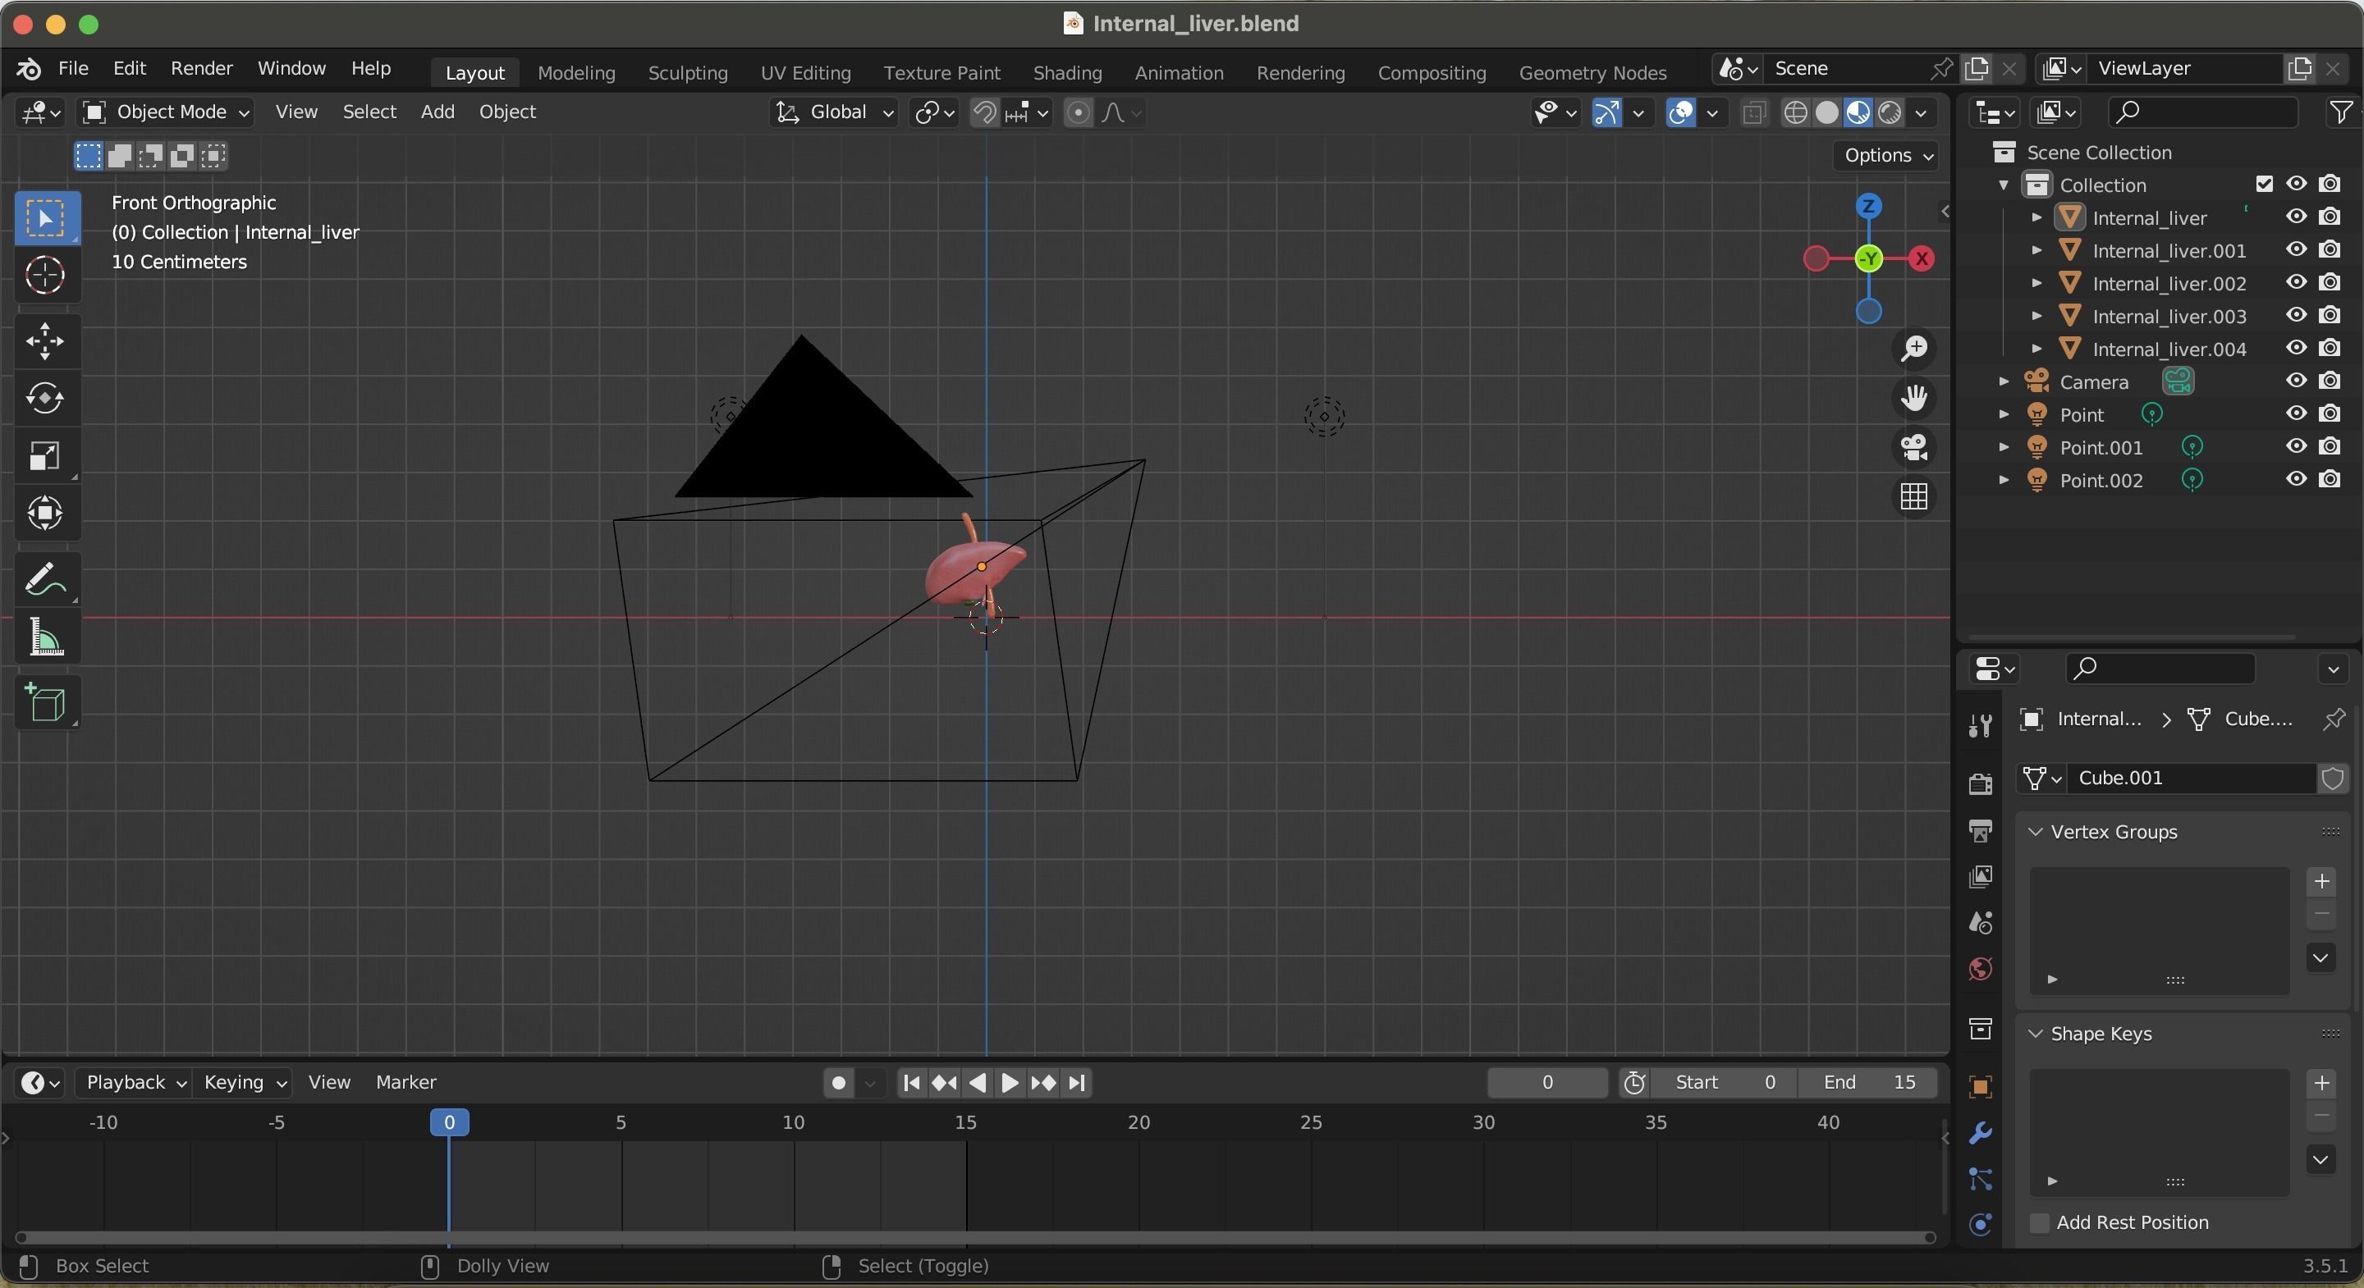Select the Measure tool
This screenshot has height=1288, width=2364.
(x=45, y=637)
